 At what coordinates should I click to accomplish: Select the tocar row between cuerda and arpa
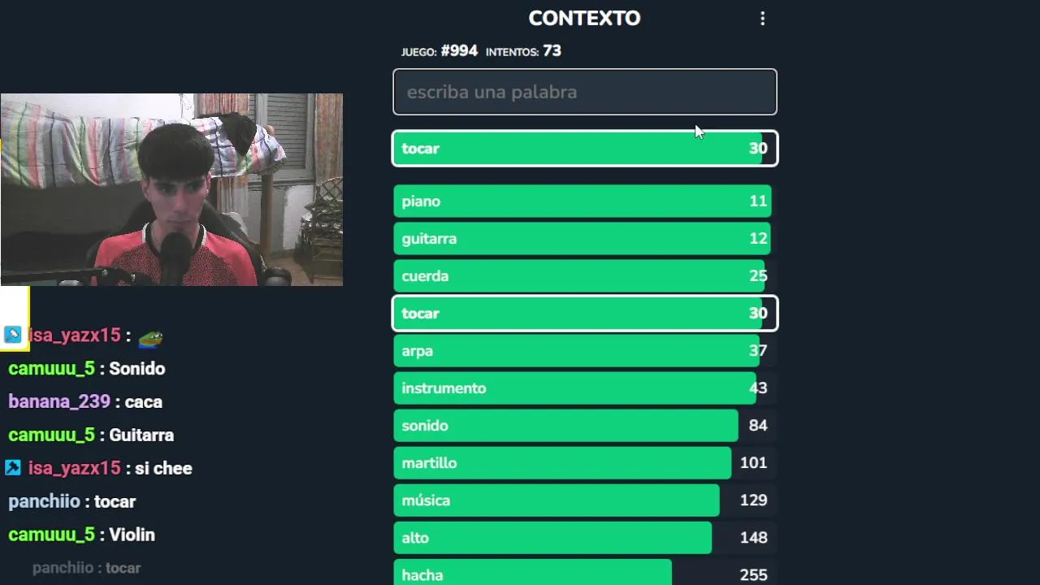coord(584,314)
